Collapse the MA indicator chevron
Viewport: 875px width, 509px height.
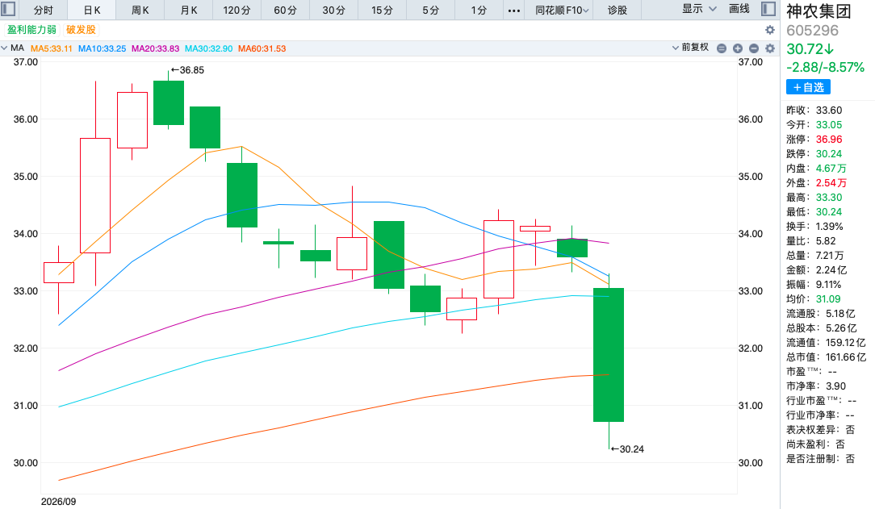[x=5, y=48]
